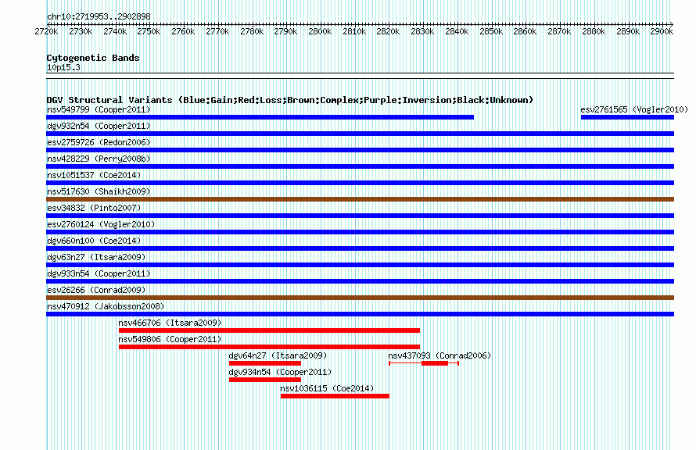Select the nsv428229 (Perry2008b) label

point(99,159)
